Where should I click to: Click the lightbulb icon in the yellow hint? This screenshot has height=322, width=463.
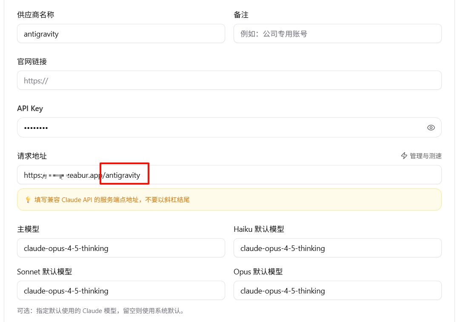tap(28, 200)
